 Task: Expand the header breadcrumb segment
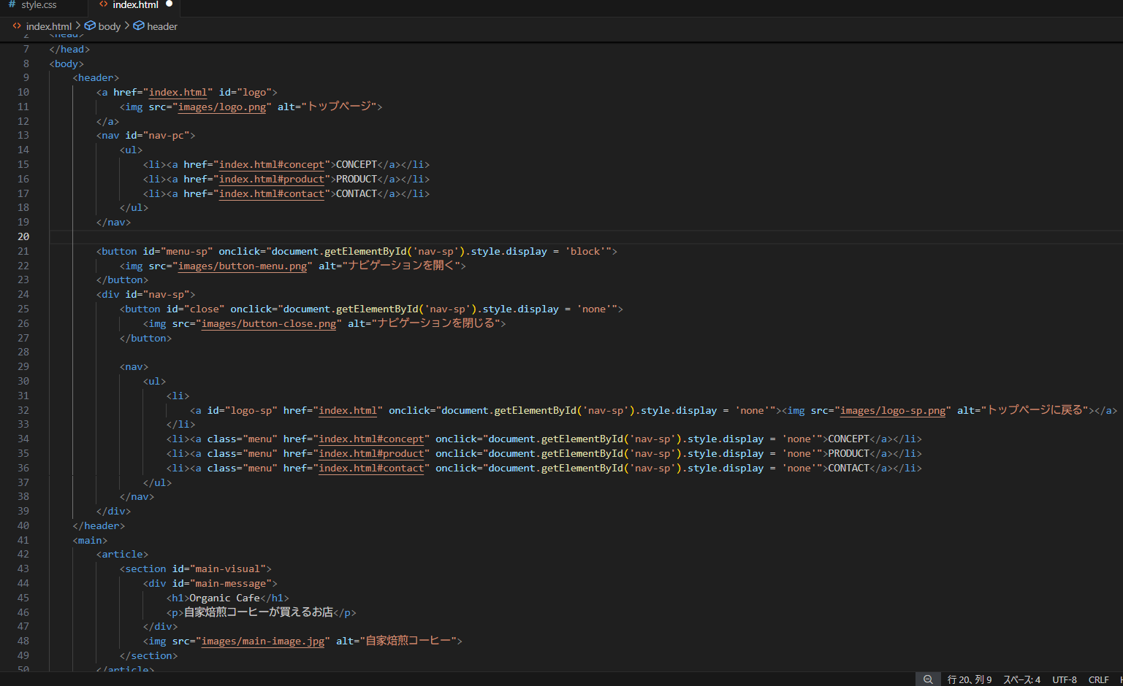pos(162,26)
